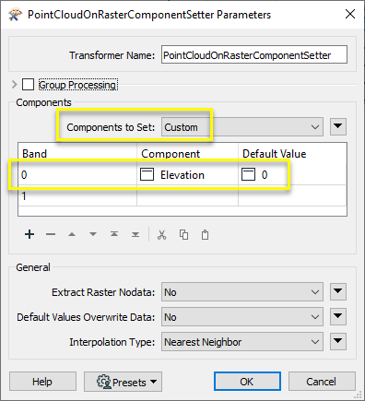Viewport: 365px width, 401px height.
Task: Cut selected row with scissors icon
Action: click(161, 235)
